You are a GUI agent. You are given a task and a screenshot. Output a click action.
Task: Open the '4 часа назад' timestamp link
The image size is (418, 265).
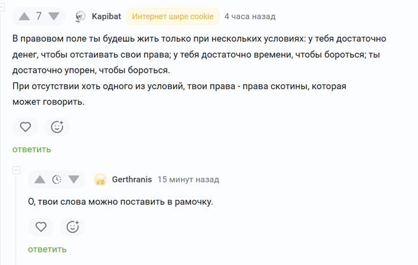(250, 17)
